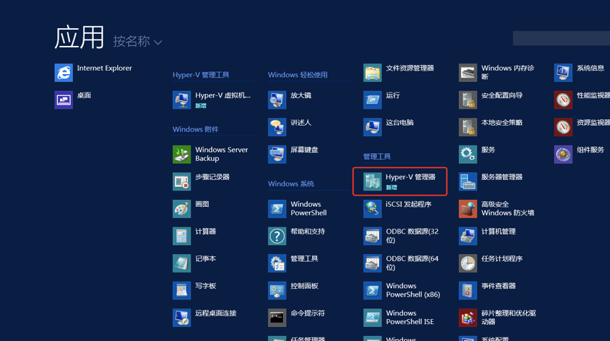The width and height of the screenshot is (610, 341).
Task: Select the blue 管理工具 group header
Action: [x=376, y=156]
